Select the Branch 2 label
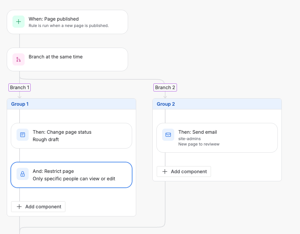300x234 pixels. pyautogui.click(x=165, y=87)
